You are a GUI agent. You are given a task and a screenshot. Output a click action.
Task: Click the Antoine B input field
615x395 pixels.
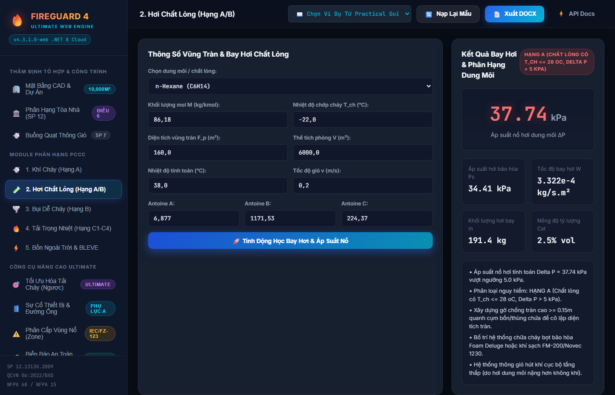tap(290, 218)
